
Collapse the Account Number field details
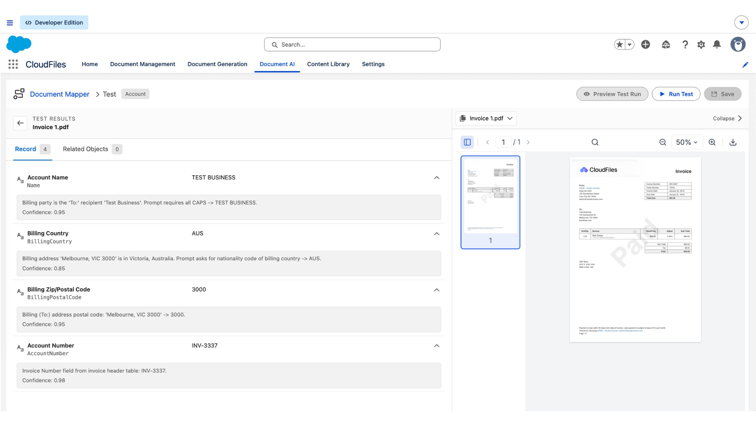tap(437, 346)
